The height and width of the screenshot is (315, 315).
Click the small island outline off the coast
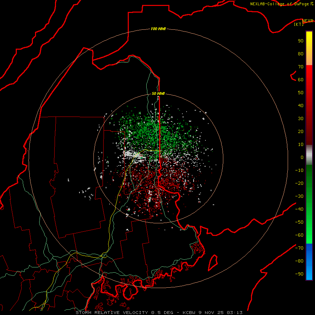[x=213, y=262]
